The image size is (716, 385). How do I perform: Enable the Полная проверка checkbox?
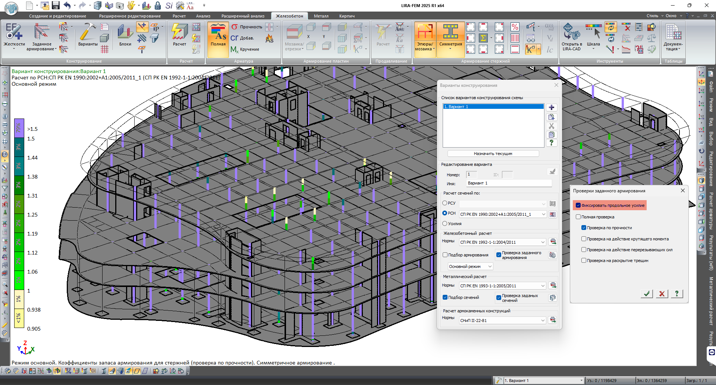(x=578, y=217)
